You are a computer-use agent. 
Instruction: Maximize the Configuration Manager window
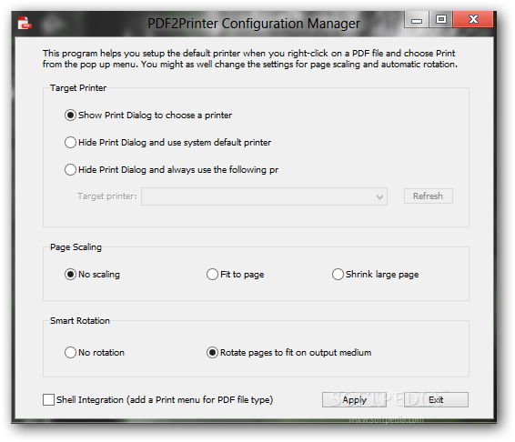[x=440, y=19]
